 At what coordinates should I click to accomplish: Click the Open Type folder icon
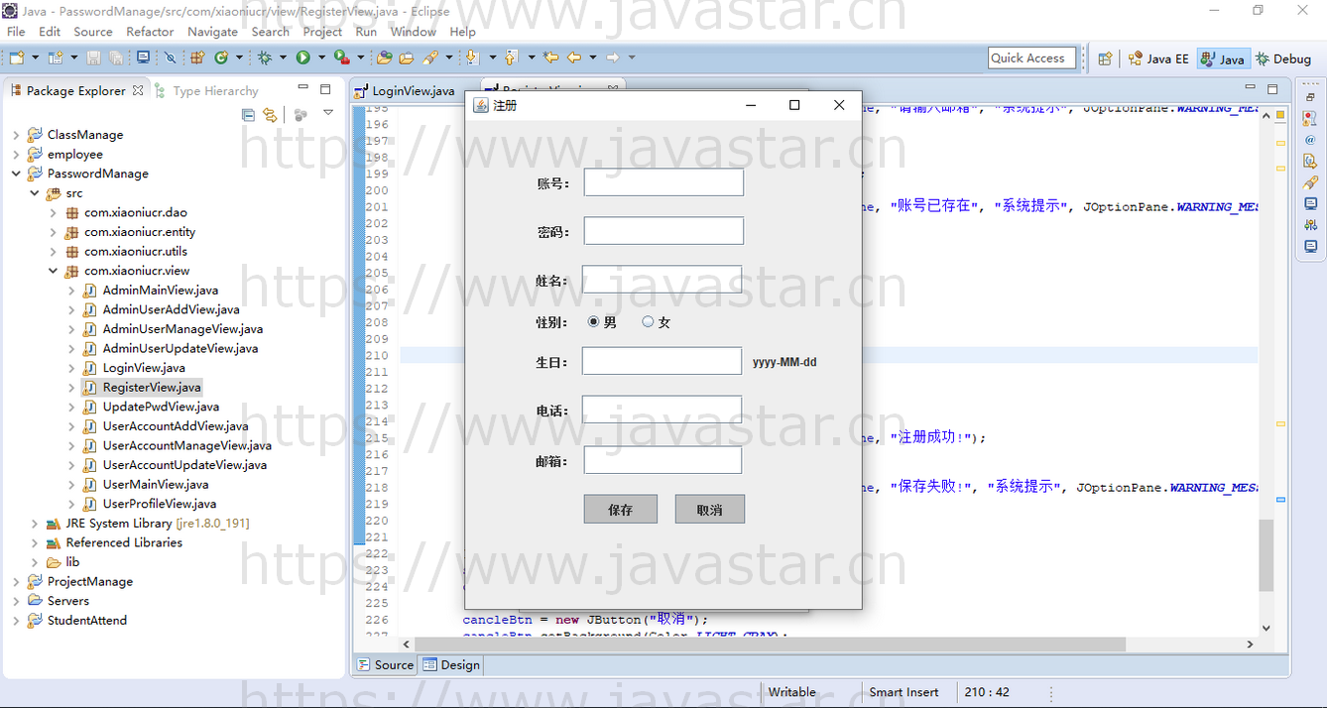coord(384,58)
